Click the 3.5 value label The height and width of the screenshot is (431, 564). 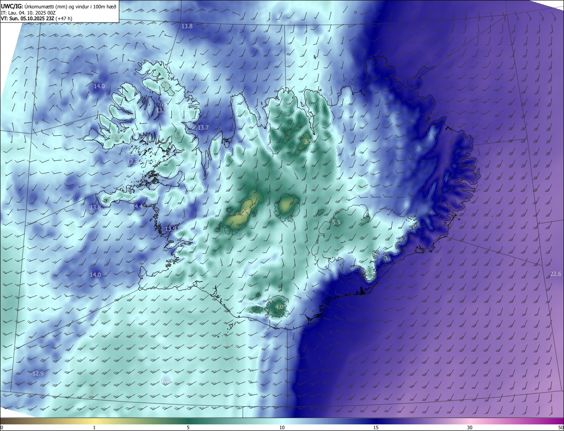(308, 141)
